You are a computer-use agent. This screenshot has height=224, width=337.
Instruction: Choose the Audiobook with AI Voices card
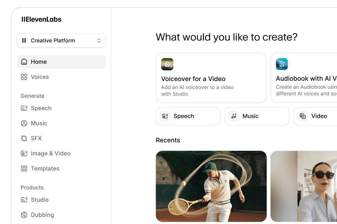pos(304,78)
